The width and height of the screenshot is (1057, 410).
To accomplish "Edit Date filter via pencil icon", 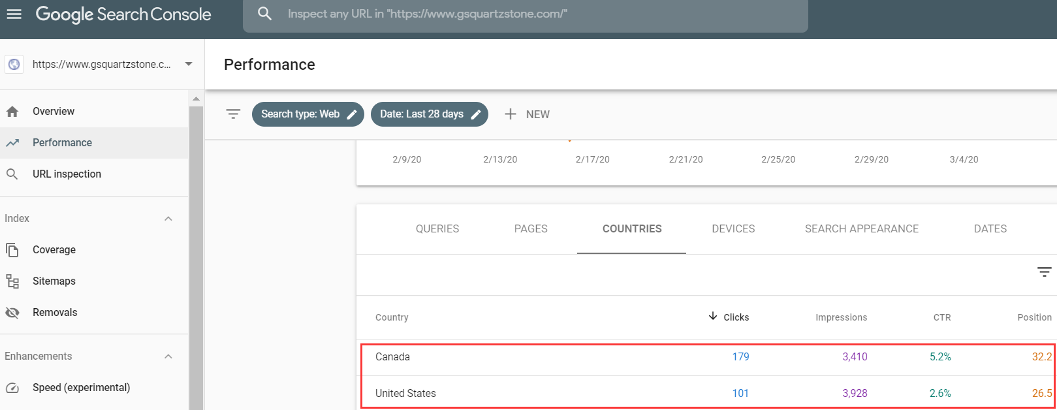I will (476, 114).
